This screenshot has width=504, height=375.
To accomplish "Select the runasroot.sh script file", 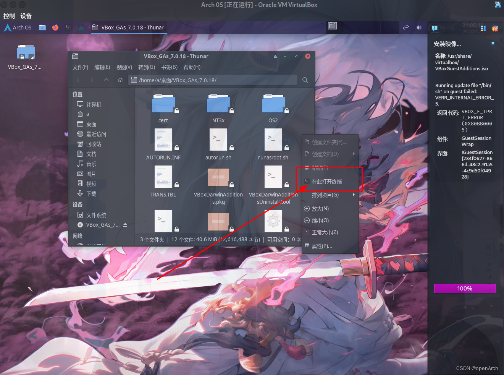I will (273, 144).
